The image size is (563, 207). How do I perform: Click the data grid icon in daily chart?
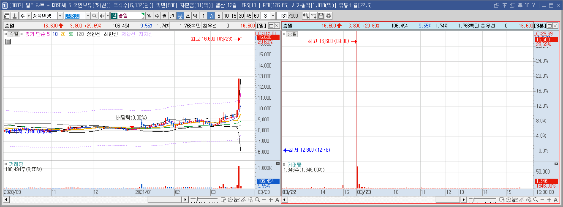coord(8,42)
